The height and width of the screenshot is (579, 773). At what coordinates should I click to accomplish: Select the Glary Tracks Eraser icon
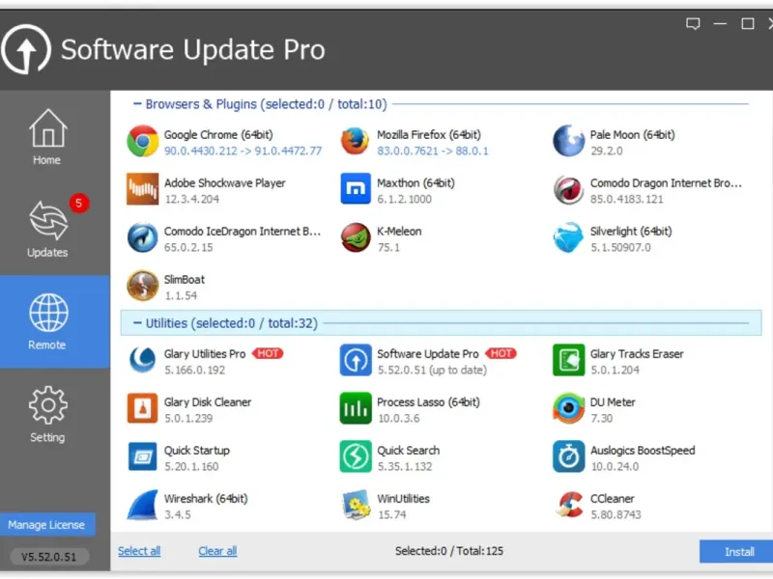pos(568,360)
